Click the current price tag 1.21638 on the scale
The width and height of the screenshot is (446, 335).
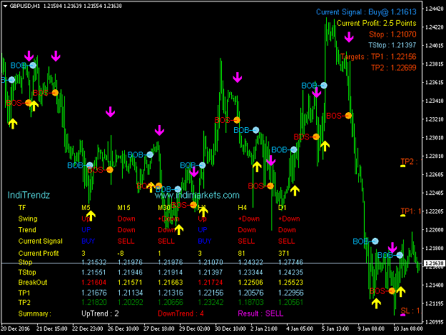point(434,264)
